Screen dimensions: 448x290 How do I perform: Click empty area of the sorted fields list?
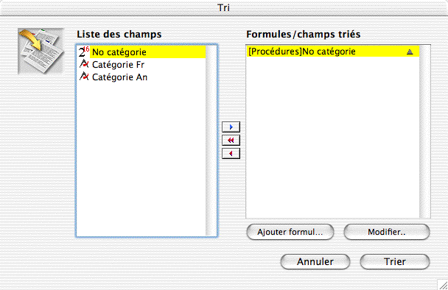tap(333, 137)
